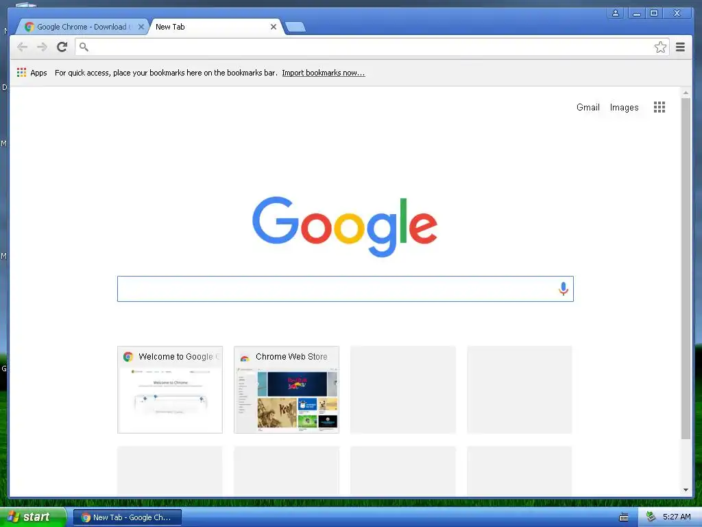Click the scrollbar down arrow
Screen dimensions: 702x527
[x=686, y=490]
